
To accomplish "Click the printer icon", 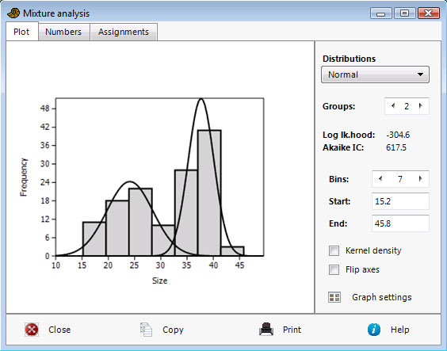I will point(266,330).
